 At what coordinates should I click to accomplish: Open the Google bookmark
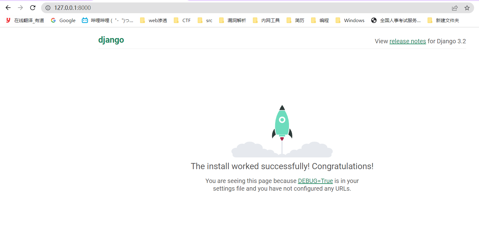[x=63, y=21]
